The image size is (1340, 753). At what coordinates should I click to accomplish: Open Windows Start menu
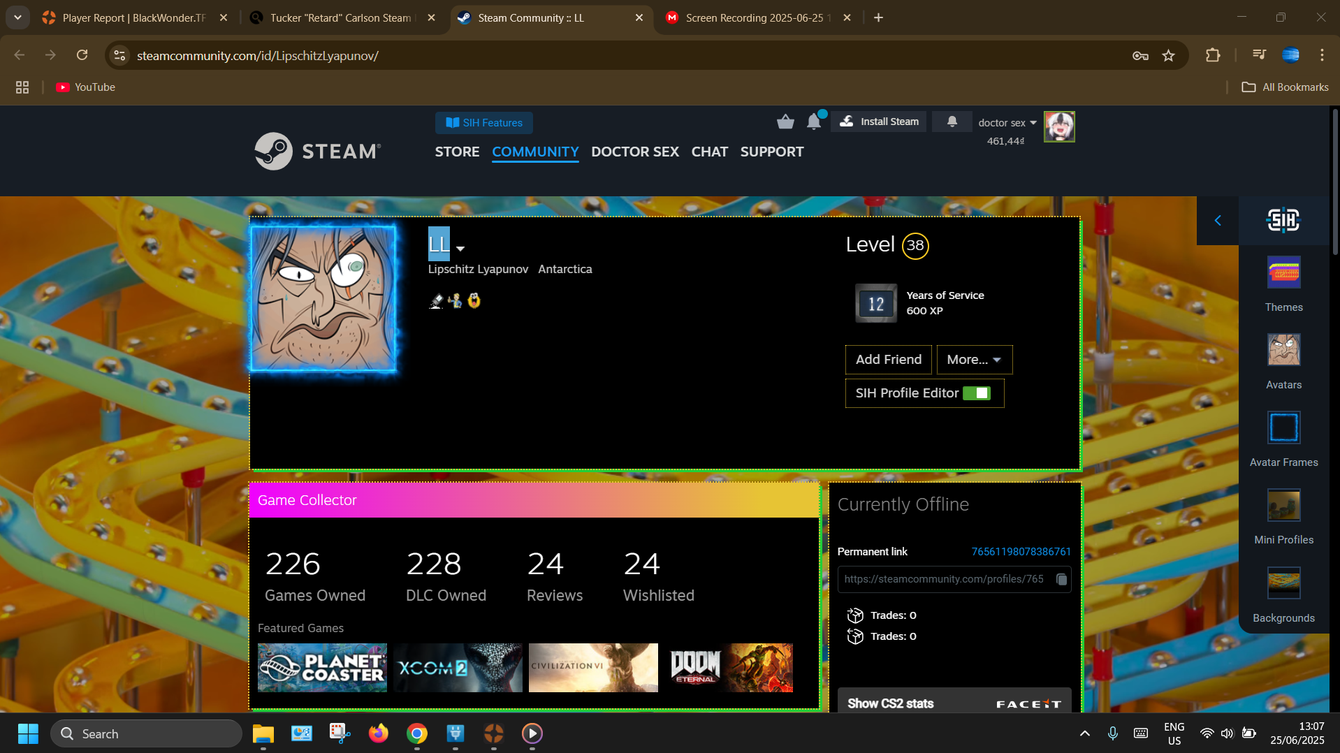click(x=28, y=733)
